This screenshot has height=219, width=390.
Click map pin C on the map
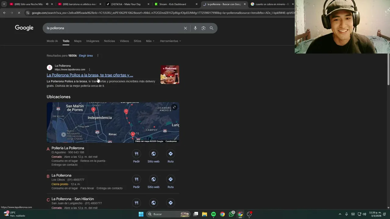click(126, 112)
